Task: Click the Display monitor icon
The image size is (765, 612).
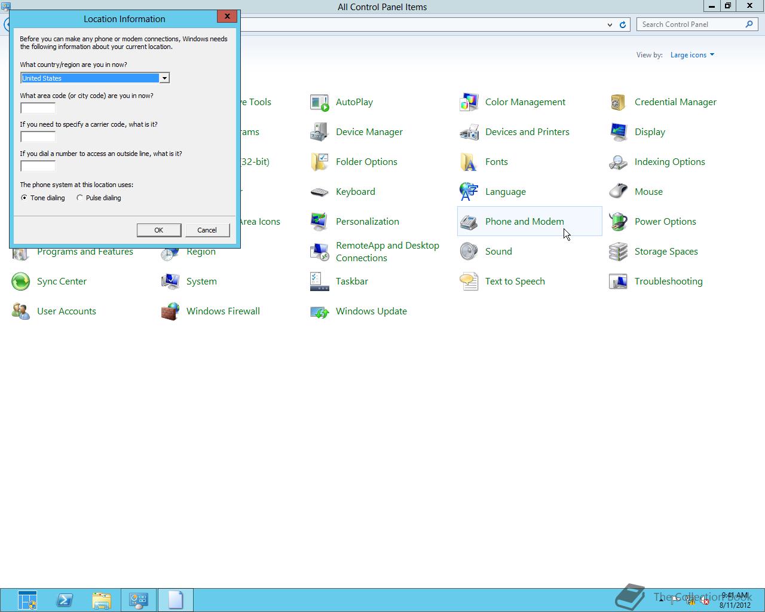Action: (619, 132)
